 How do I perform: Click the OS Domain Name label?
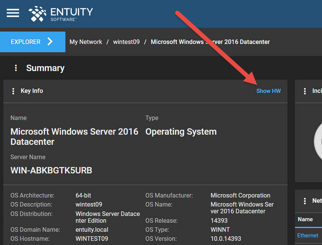click(x=35, y=230)
